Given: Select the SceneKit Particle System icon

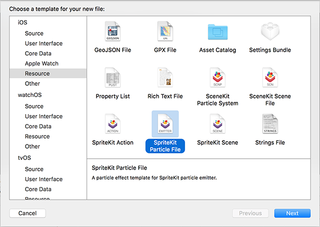Looking at the screenshot, I should pos(218,77).
